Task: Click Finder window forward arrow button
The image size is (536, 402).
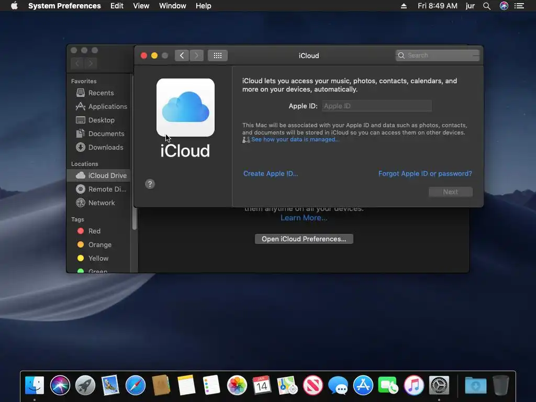Action: (x=91, y=63)
